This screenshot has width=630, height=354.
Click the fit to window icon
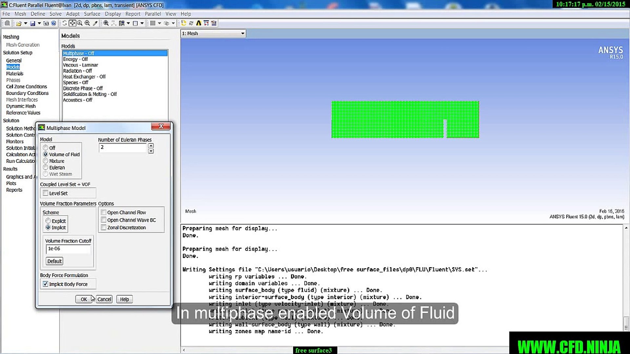106,23
